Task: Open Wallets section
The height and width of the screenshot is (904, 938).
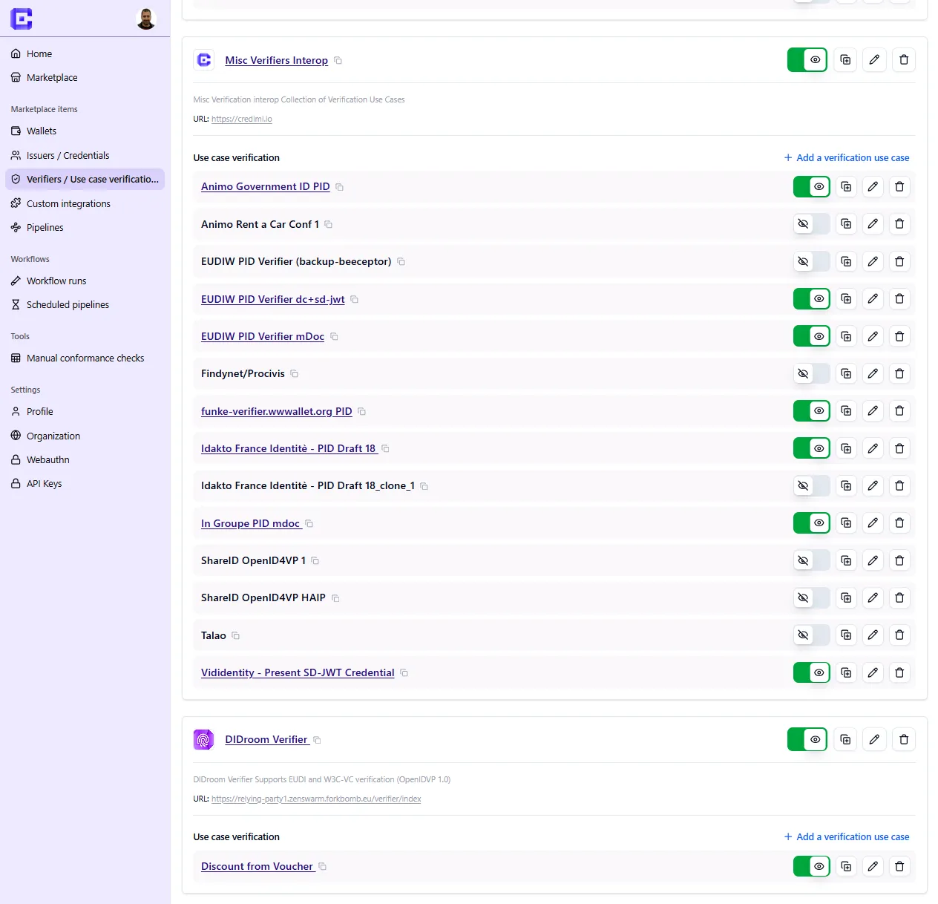Action: pos(42,131)
